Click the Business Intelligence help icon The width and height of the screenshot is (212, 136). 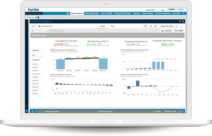point(180,21)
